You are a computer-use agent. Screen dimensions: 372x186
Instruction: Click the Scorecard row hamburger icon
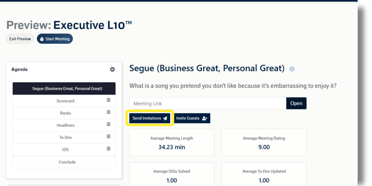tap(108, 100)
